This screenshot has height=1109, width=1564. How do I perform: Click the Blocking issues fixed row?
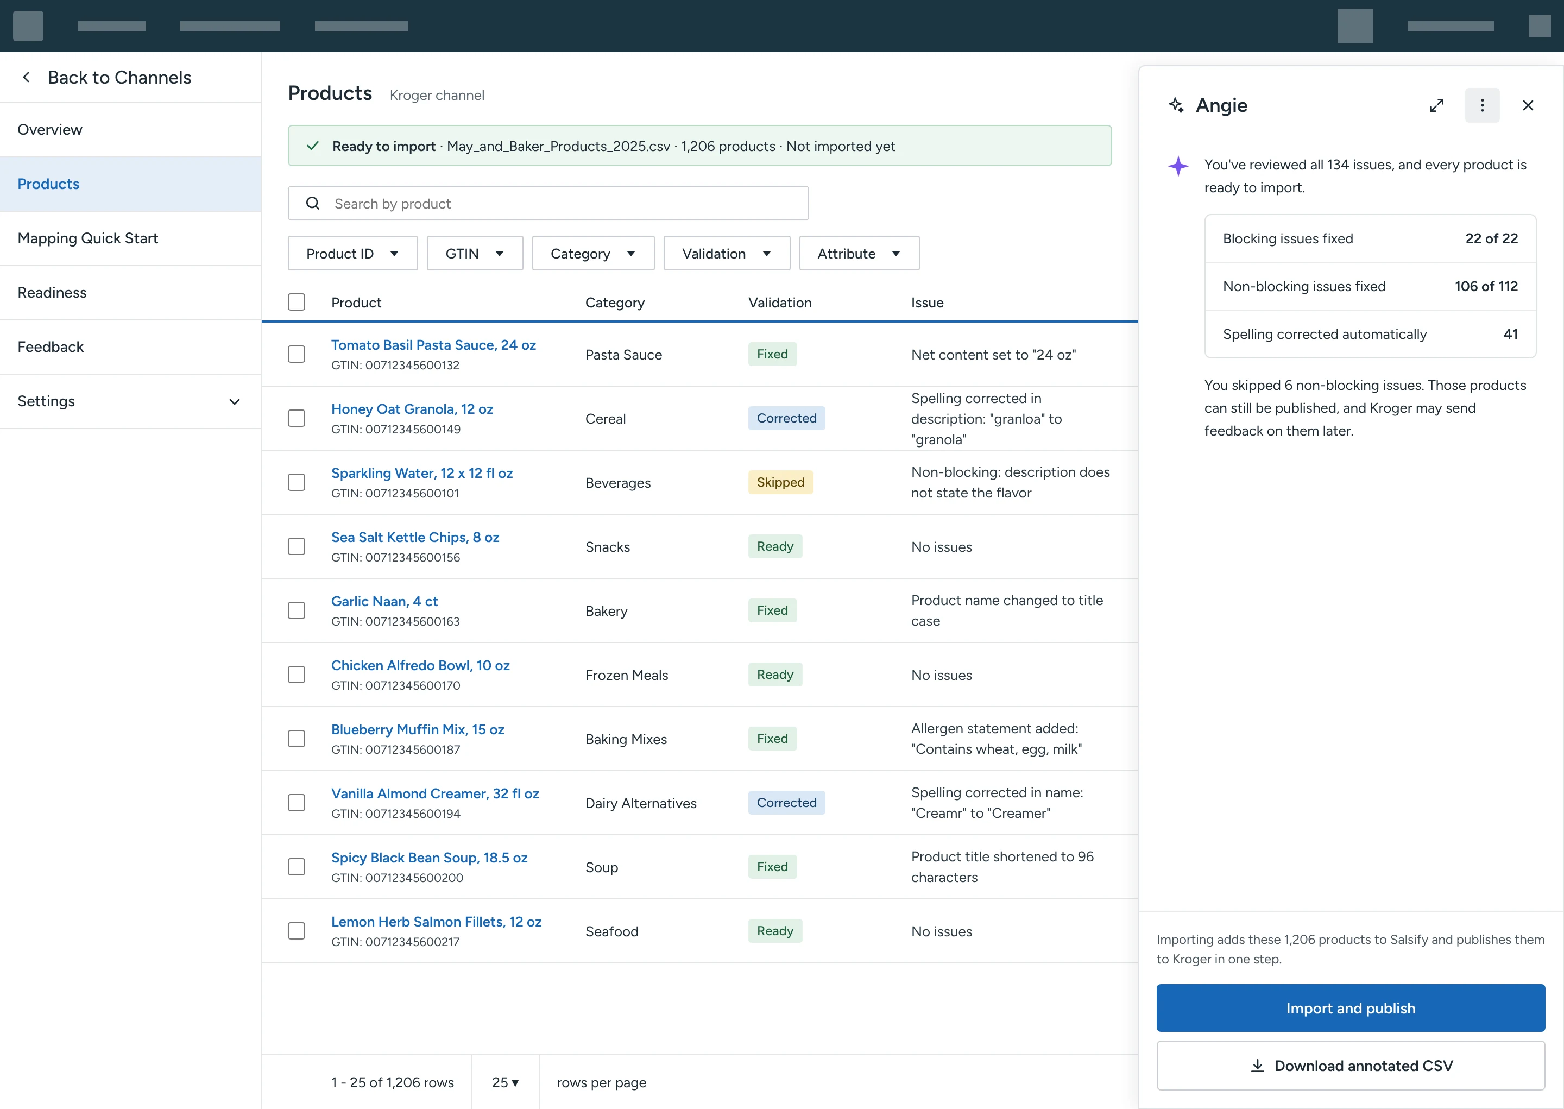tap(1370, 238)
